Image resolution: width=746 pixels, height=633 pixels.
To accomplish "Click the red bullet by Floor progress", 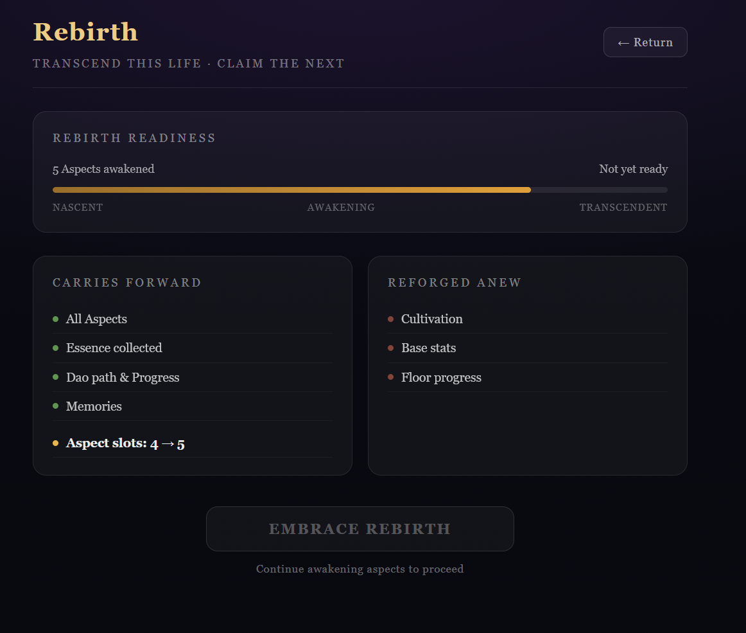I will (x=391, y=377).
